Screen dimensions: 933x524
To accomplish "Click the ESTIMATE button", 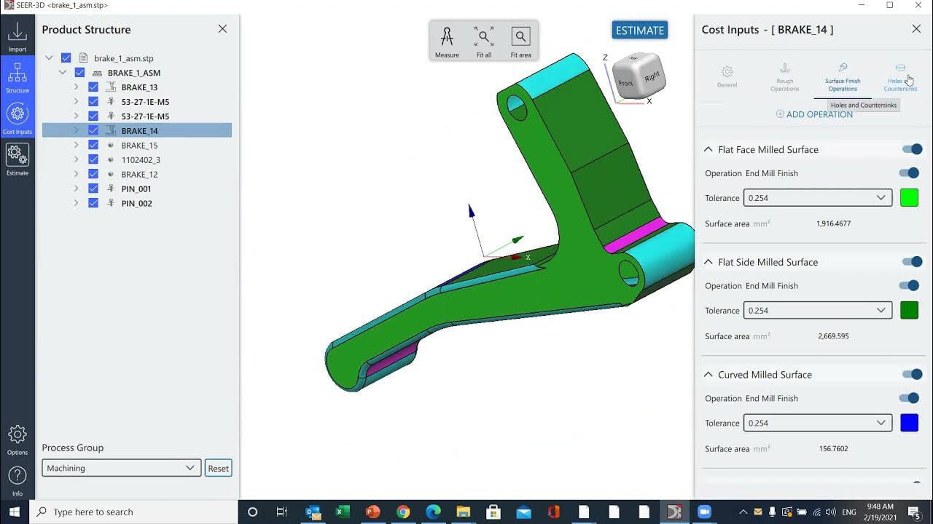I will [639, 30].
